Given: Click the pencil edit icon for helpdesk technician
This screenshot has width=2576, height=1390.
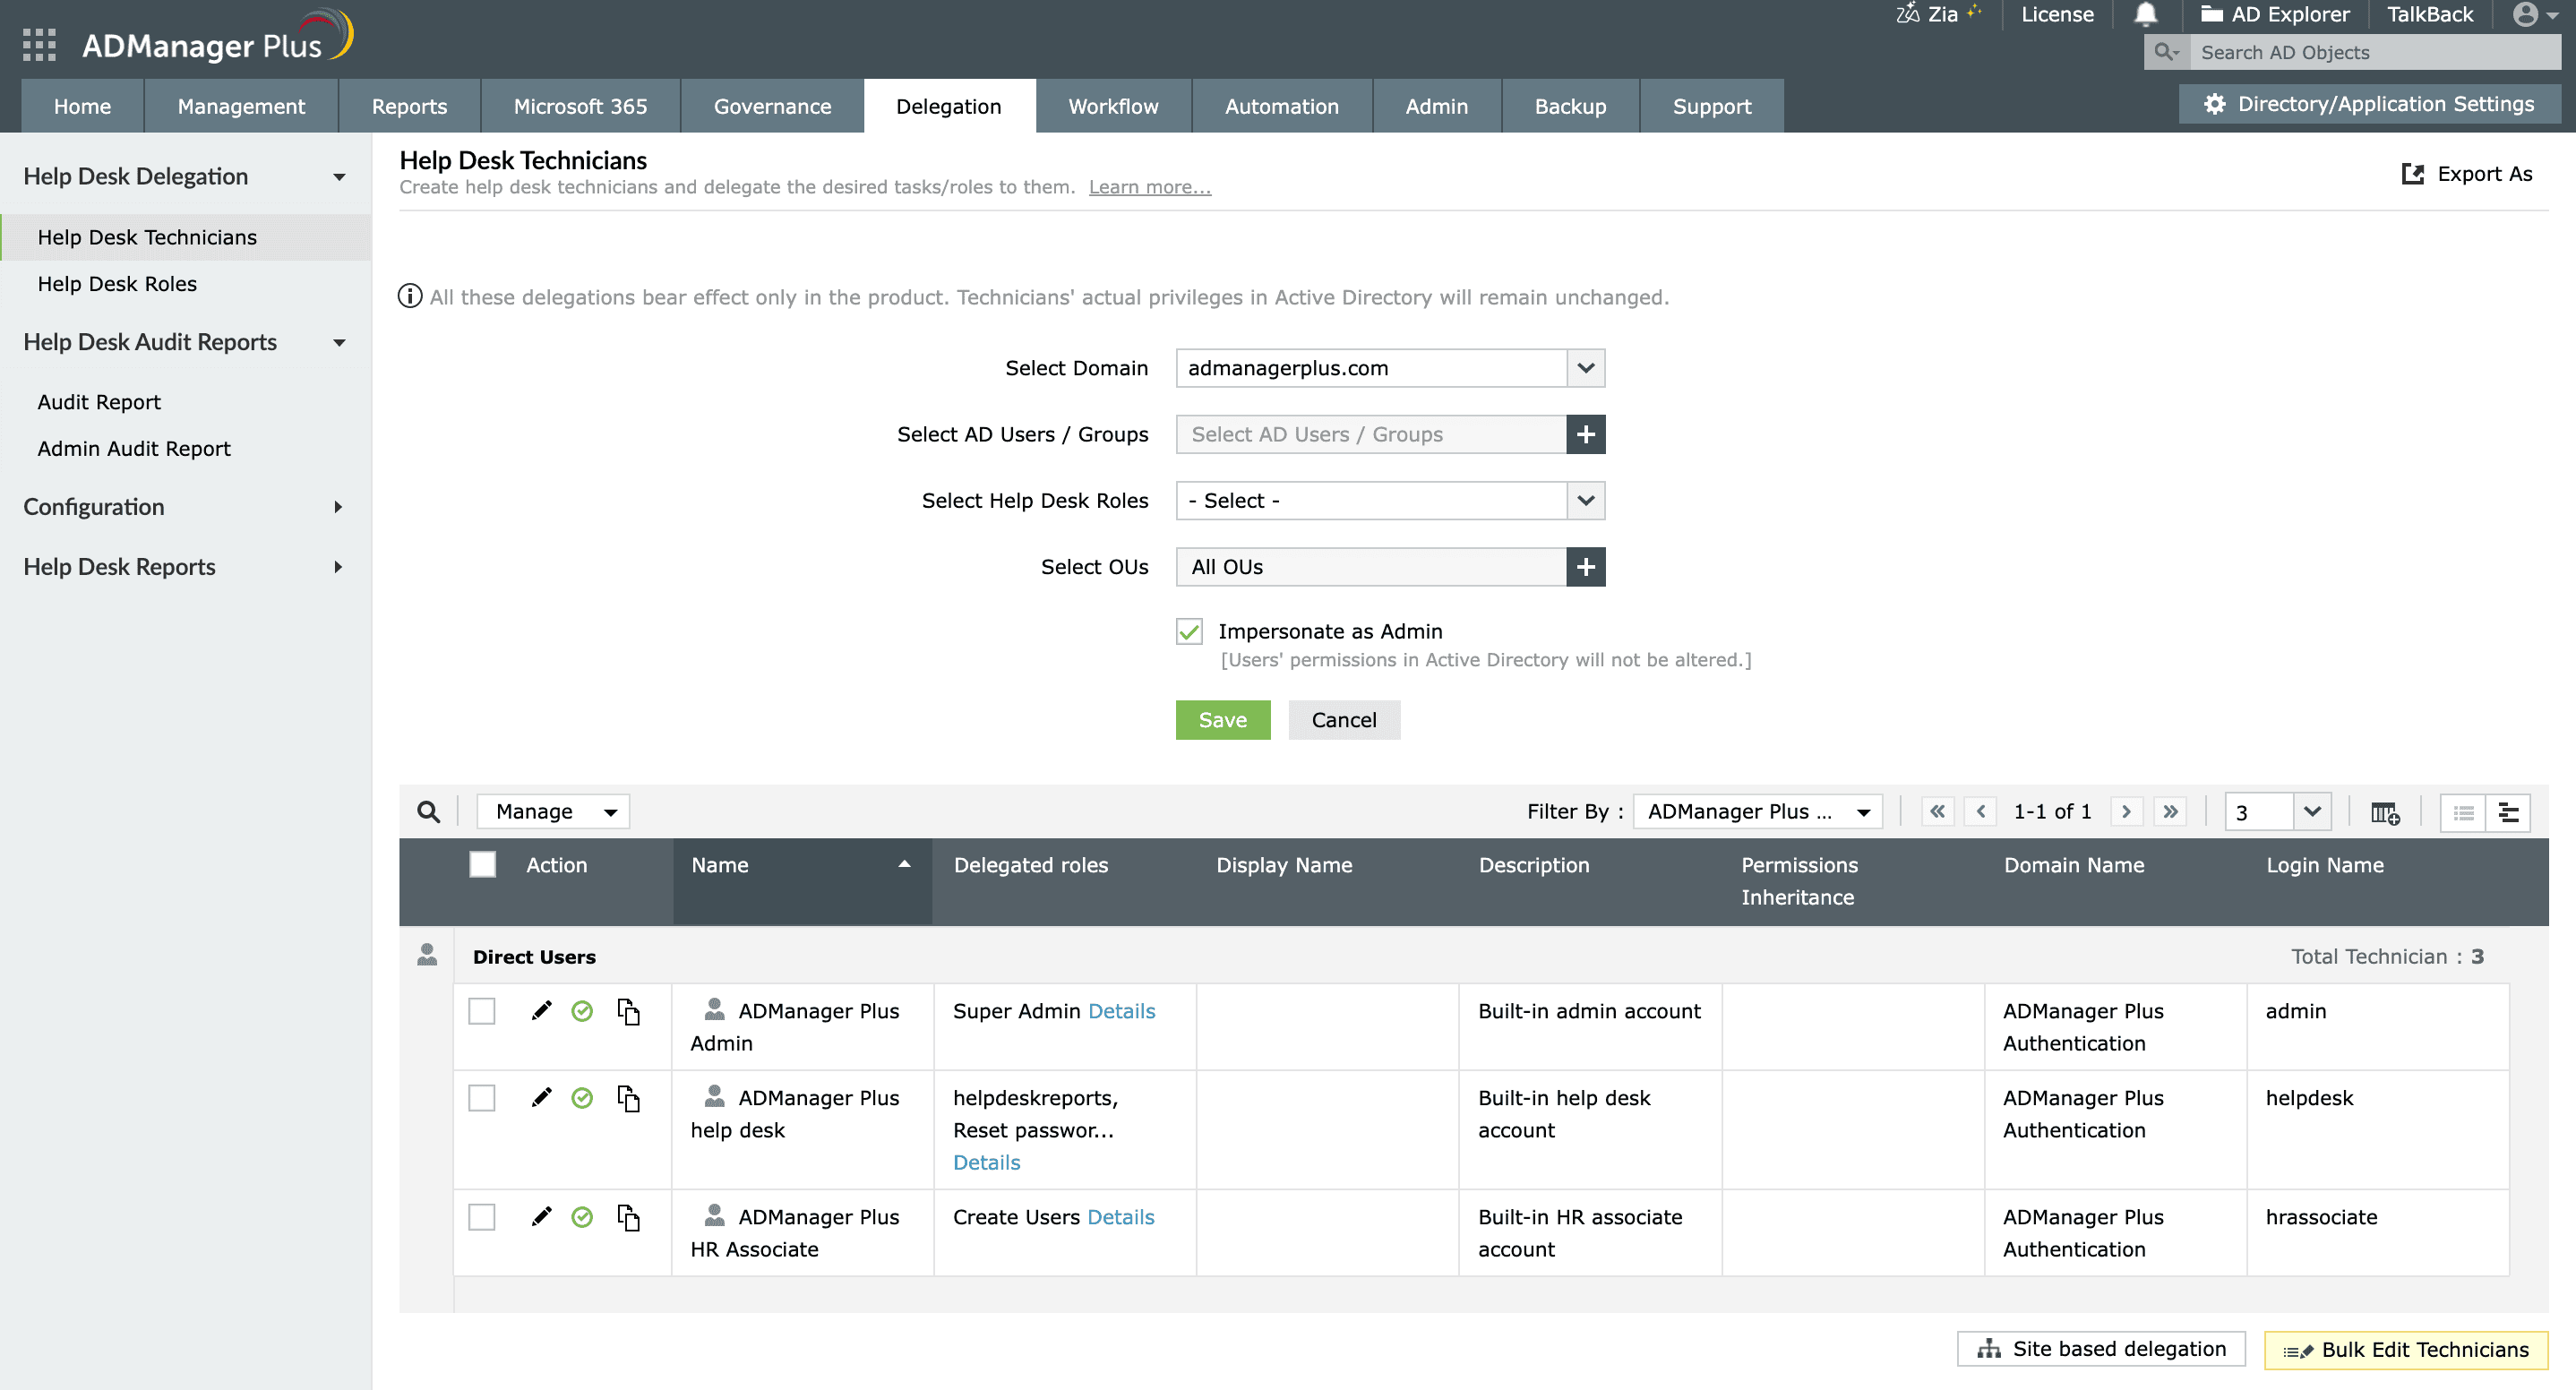Looking at the screenshot, I should [x=541, y=1098].
